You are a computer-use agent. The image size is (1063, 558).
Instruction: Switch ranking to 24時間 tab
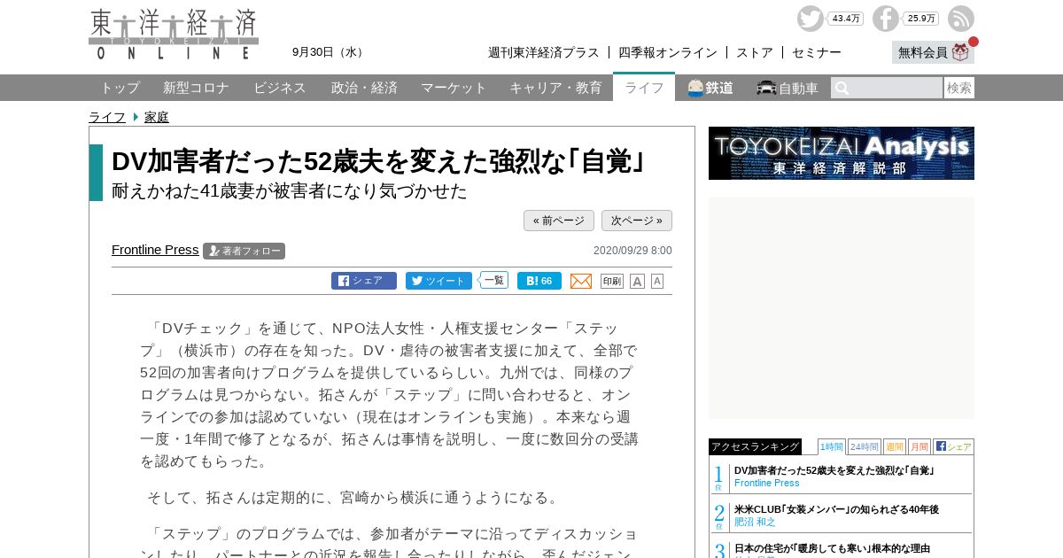(x=865, y=446)
